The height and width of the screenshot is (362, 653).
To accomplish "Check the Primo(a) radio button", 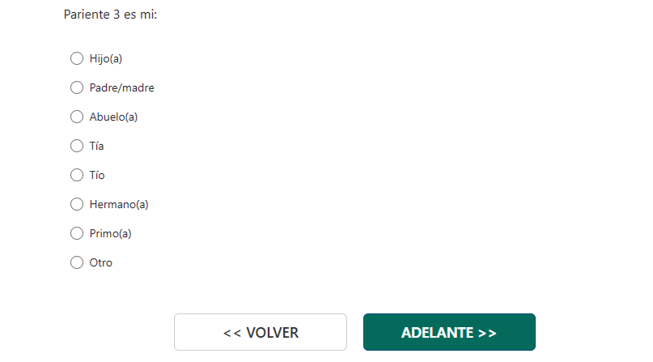I will click(77, 233).
